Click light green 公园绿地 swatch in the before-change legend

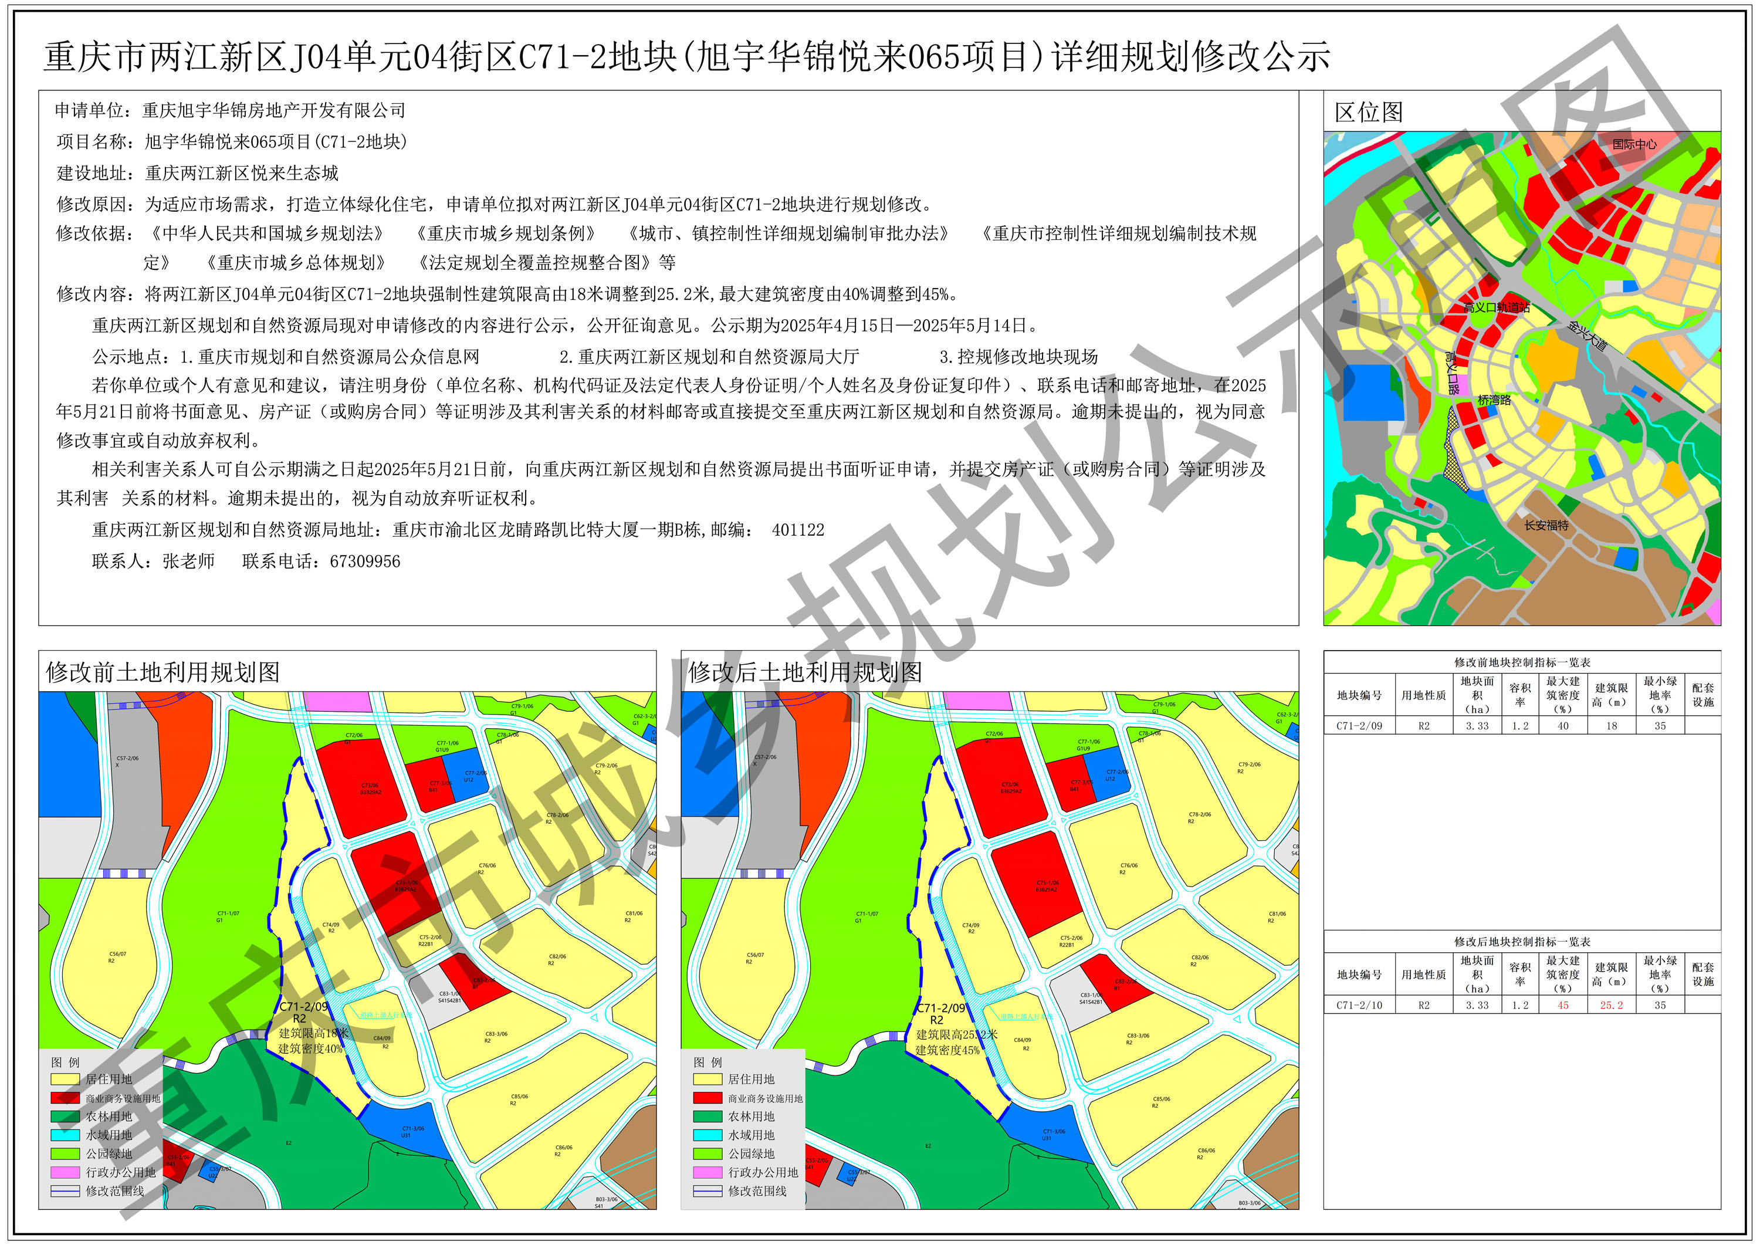point(65,1154)
